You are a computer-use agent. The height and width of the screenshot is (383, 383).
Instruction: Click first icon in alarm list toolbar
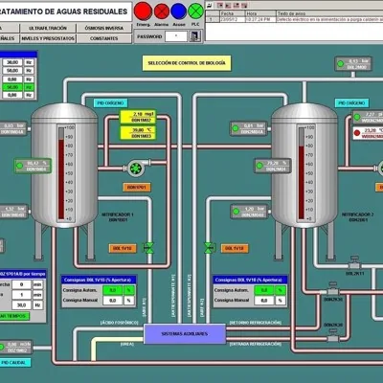pyautogui.click(x=209, y=5)
